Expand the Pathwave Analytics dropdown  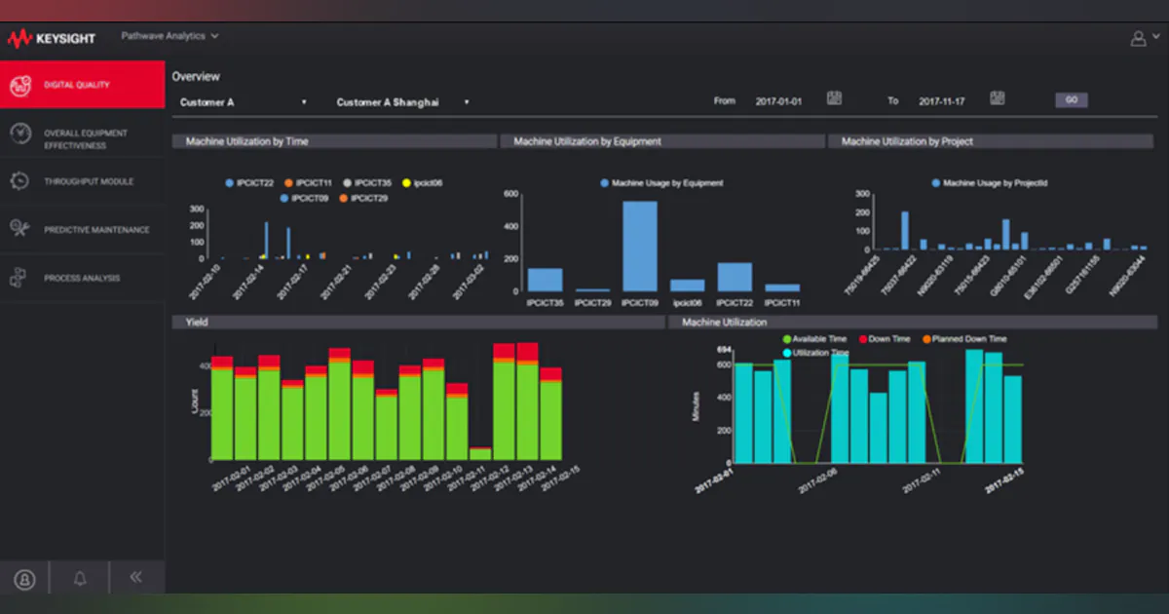coord(170,36)
